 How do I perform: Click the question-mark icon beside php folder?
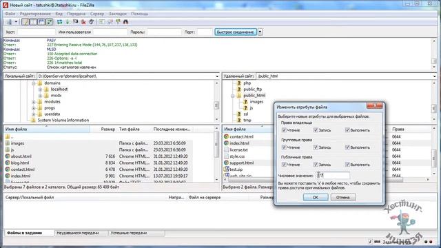click(x=239, y=83)
